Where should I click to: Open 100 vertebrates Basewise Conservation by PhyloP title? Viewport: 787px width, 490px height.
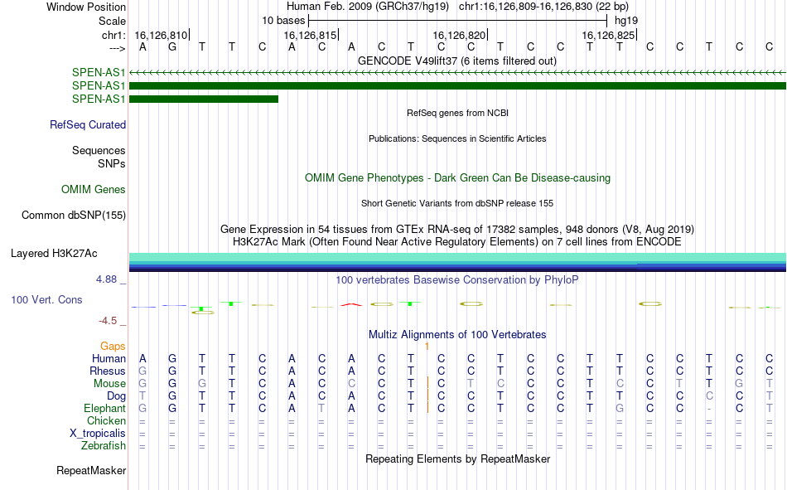tap(457, 280)
